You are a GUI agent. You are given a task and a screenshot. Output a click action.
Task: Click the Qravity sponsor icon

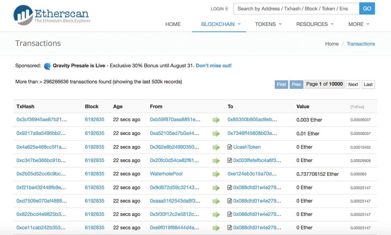click(48, 66)
